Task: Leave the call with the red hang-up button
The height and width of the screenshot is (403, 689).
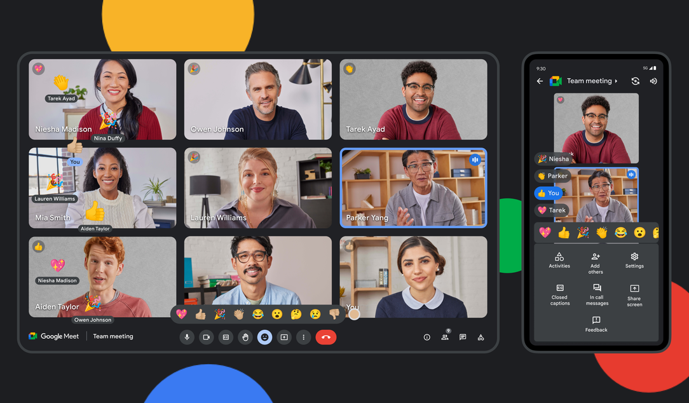Action: [325, 337]
